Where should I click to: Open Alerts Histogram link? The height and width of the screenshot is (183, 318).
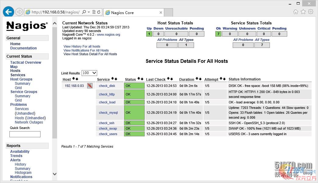[23, 173]
